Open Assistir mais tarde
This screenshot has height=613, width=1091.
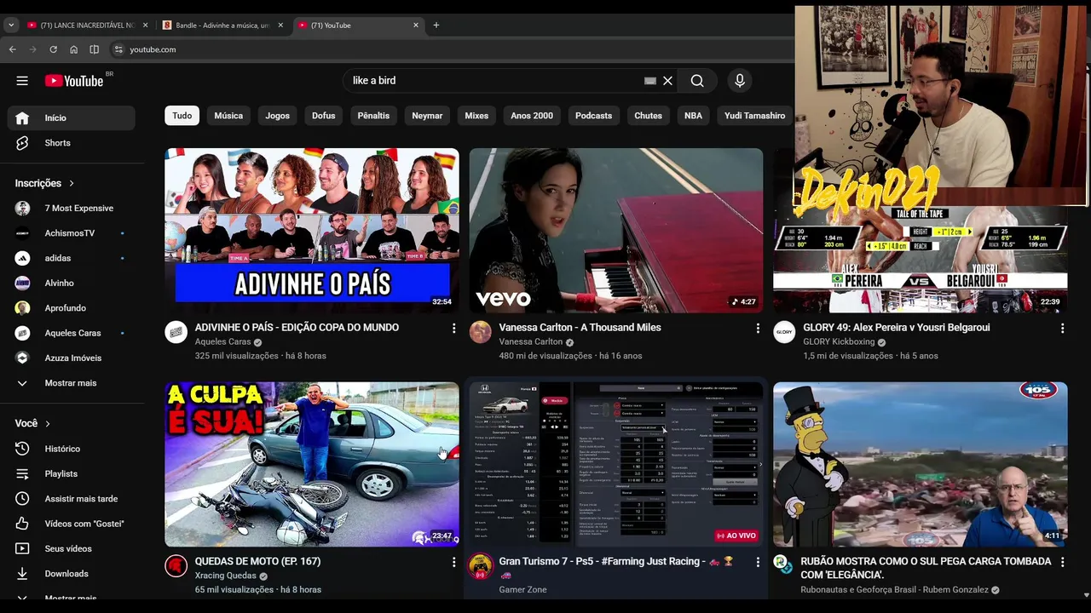[x=72, y=499]
